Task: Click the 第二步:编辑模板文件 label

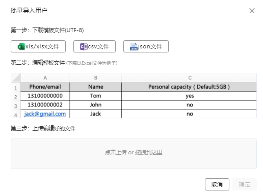Action: click(38, 63)
